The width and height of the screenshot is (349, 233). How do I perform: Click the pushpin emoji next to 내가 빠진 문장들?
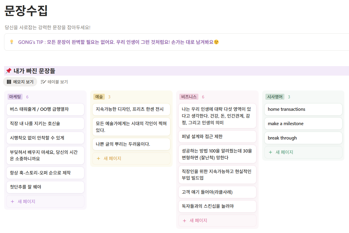point(9,71)
